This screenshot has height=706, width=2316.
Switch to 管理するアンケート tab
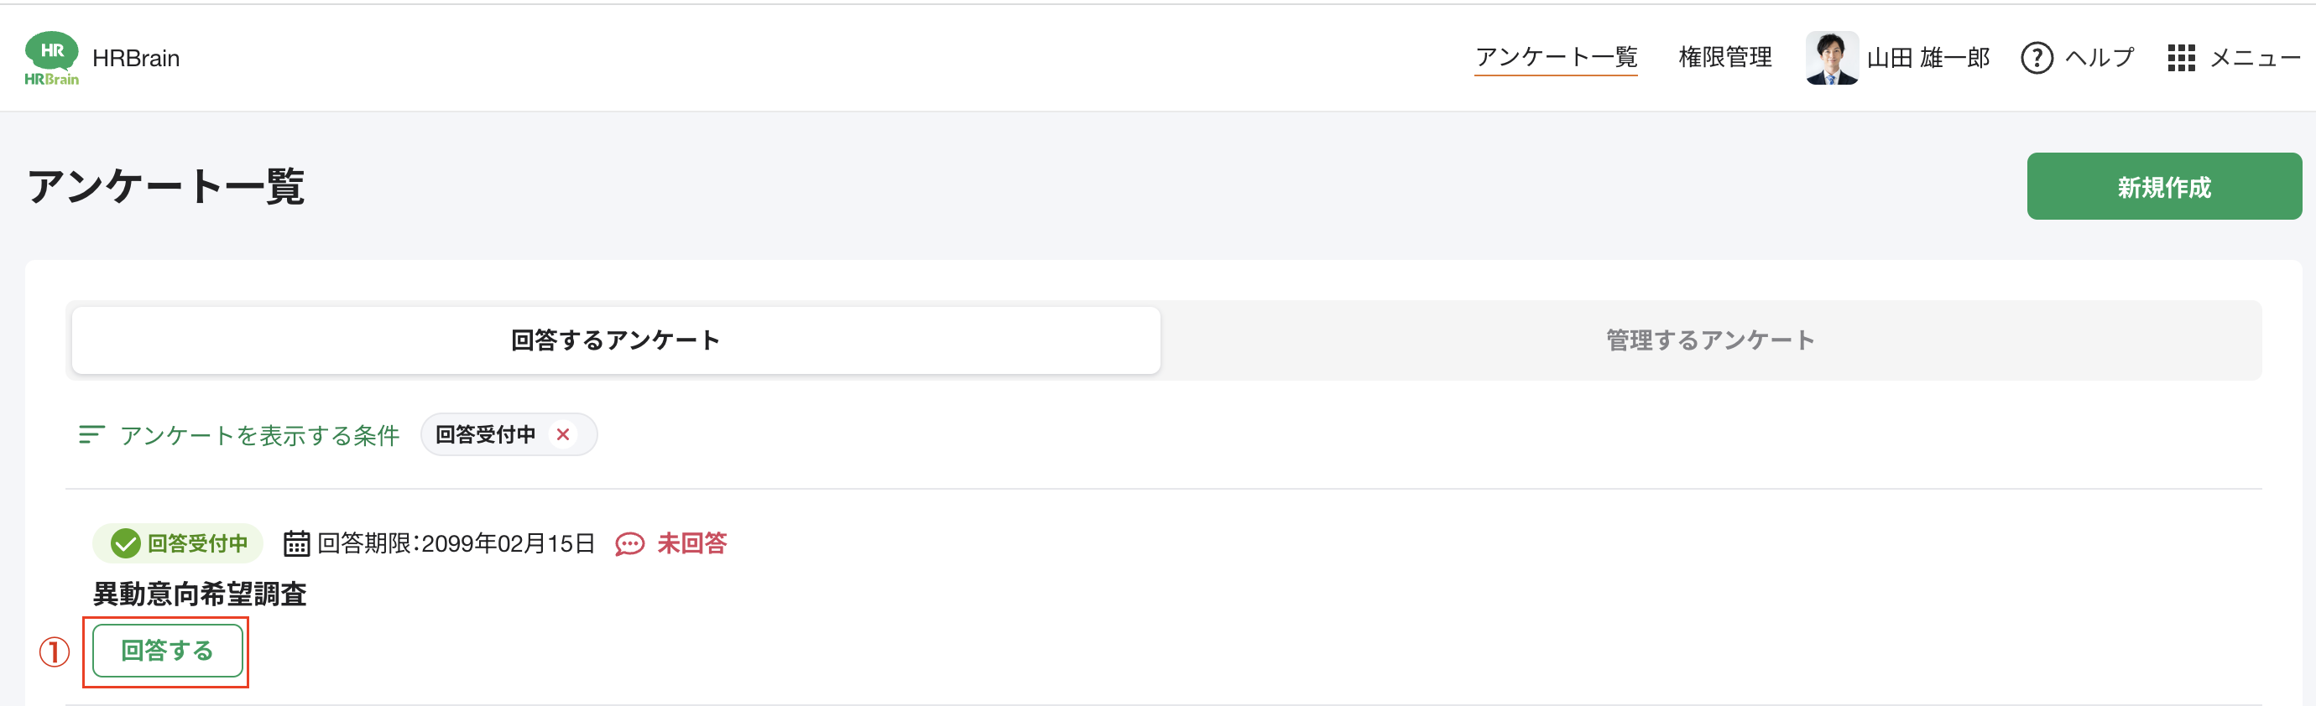coord(1710,340)
